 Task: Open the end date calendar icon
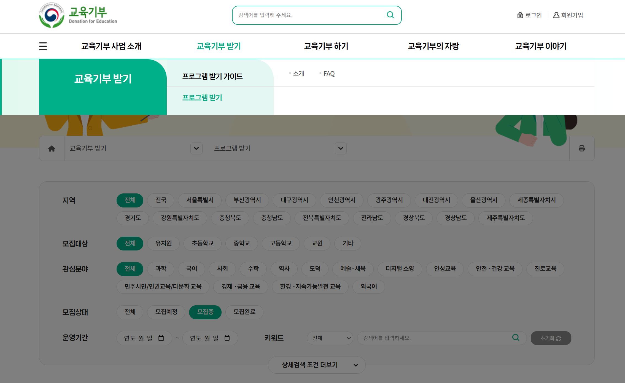point(227,338)
